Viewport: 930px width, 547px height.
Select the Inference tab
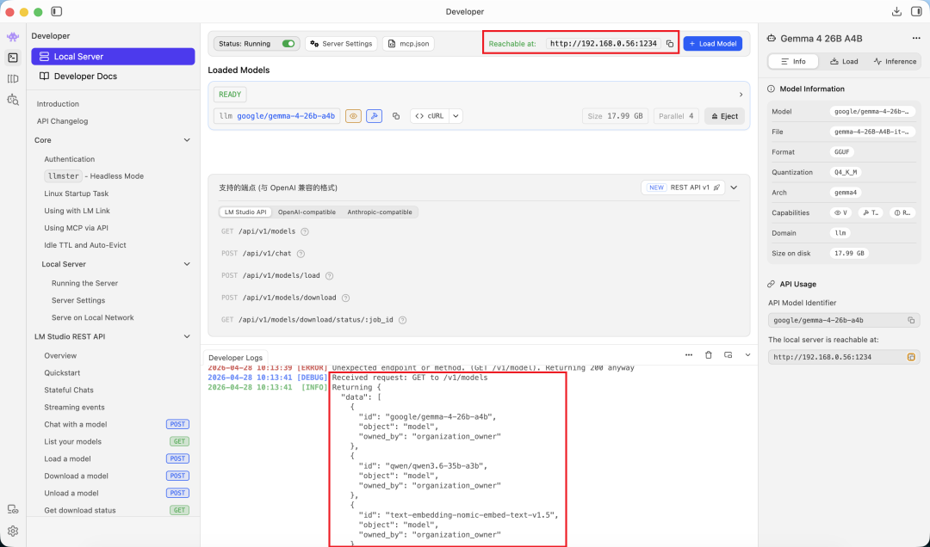895,62
